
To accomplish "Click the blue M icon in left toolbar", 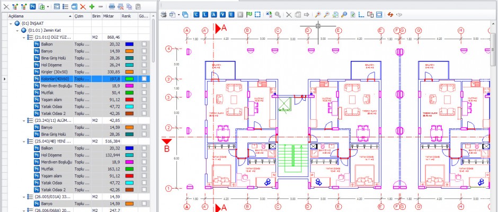I will [x=32, y=6].
